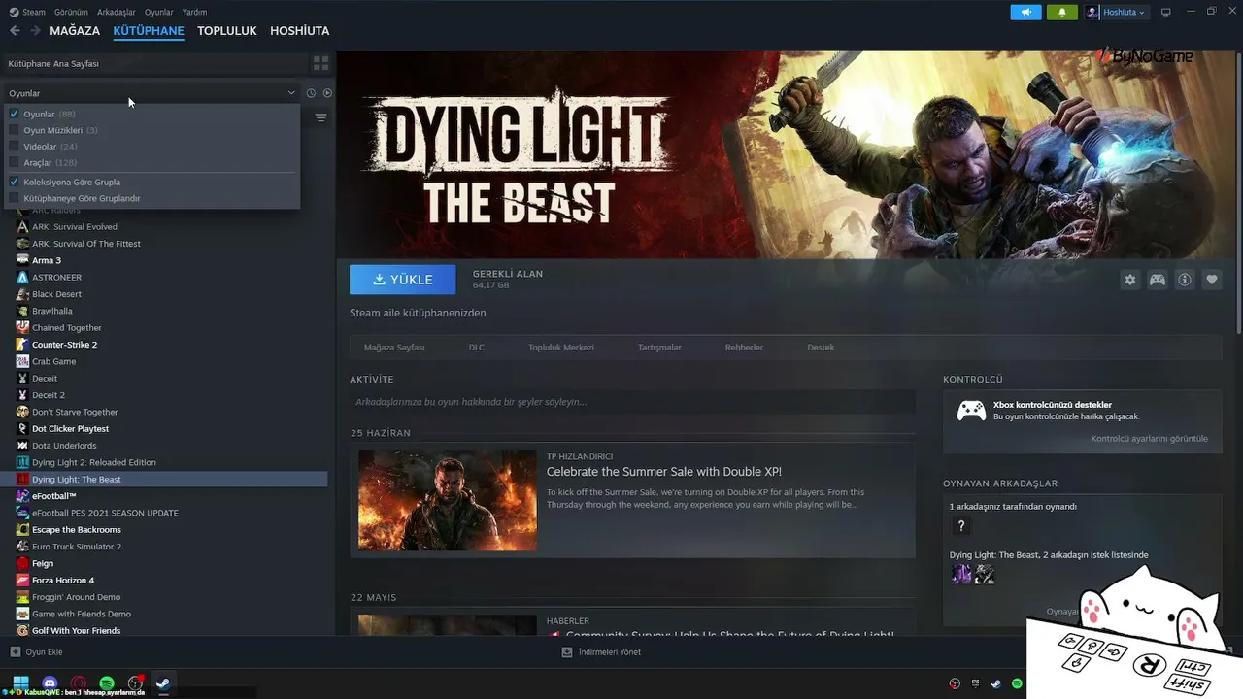Click the Chained Together game icon
The image size is (1243, 699).
point(23,327)
